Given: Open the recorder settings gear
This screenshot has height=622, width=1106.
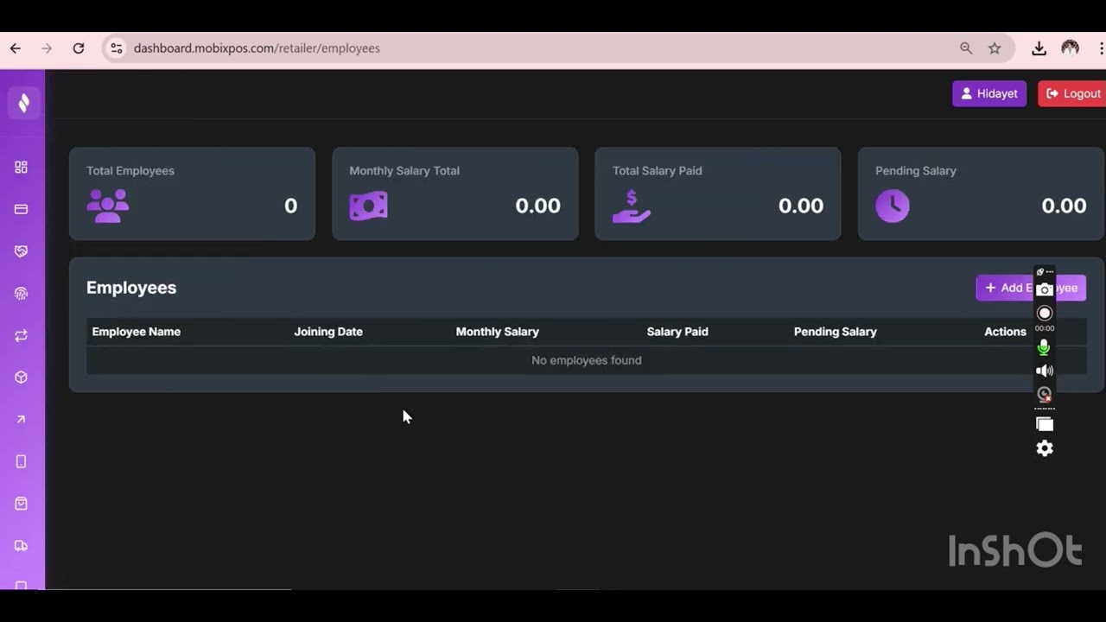Looking at the screenshot, I should [x=1045, y=448].
